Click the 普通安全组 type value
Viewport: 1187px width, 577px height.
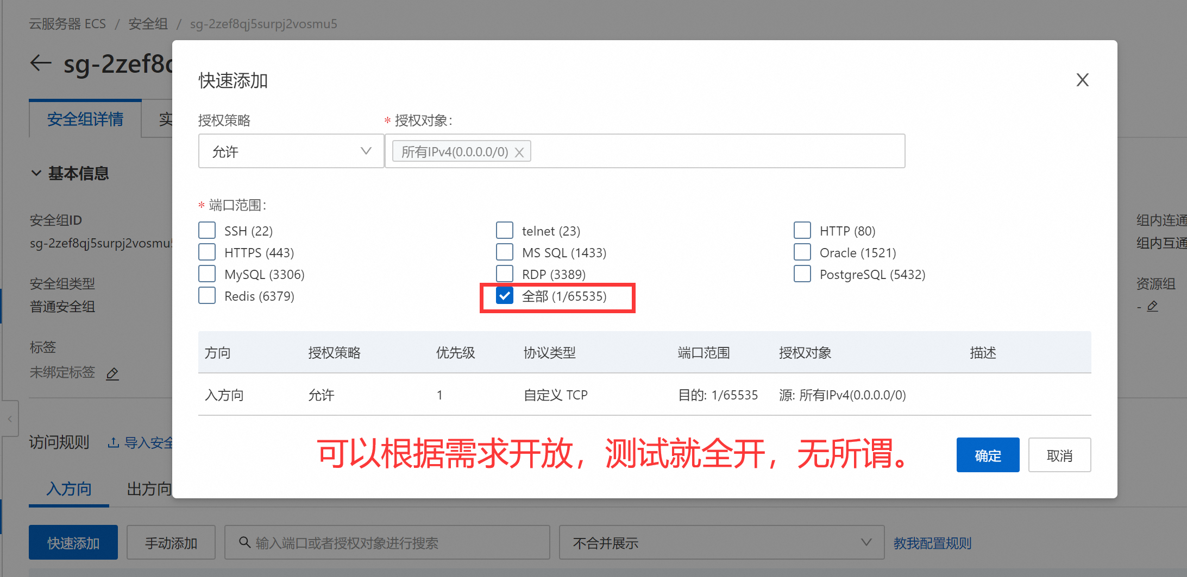coord(62,307)
